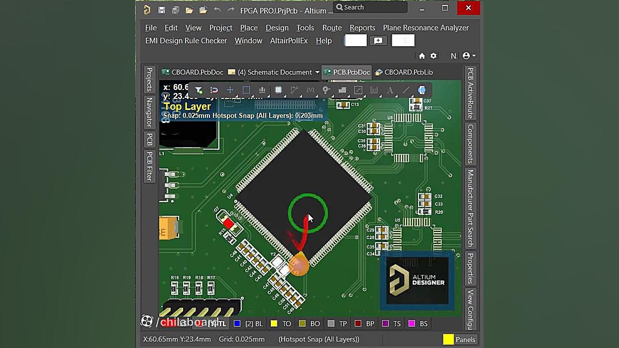Open the Edit menu
Image resolution: width=619 pixels, height=348 pixels.
[x=171, y=28]
